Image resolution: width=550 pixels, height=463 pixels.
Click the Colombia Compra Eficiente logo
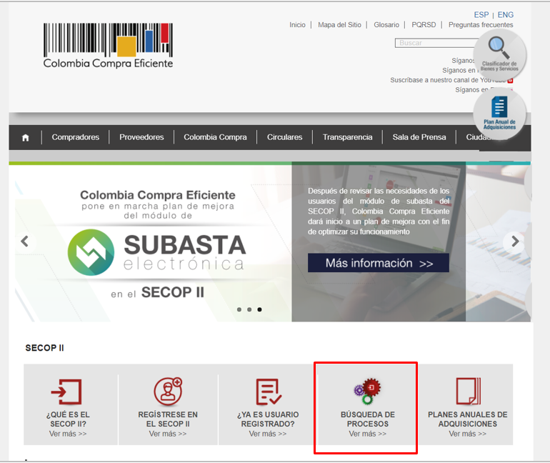[108, 46]
